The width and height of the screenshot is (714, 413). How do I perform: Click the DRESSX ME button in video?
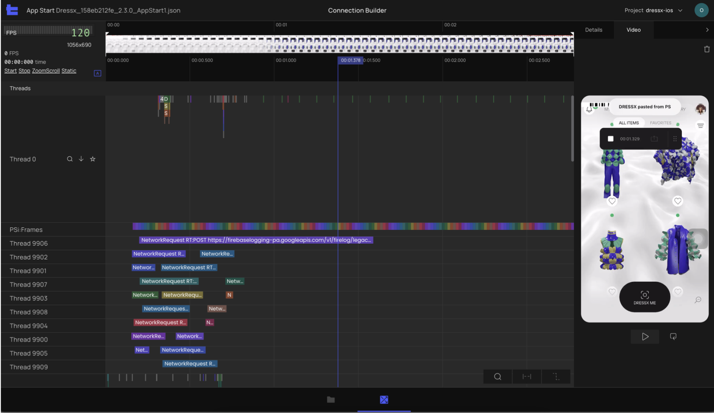(645, 297)
